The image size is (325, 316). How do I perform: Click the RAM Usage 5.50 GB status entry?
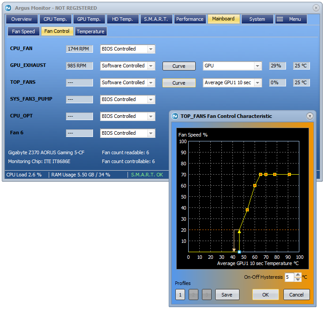pos(81,175)
